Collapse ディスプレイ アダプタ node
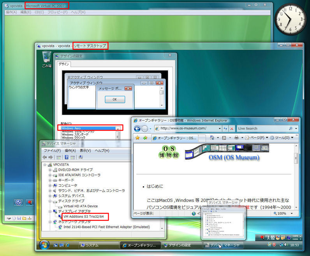The image size is (310, 256). point(50,211)
